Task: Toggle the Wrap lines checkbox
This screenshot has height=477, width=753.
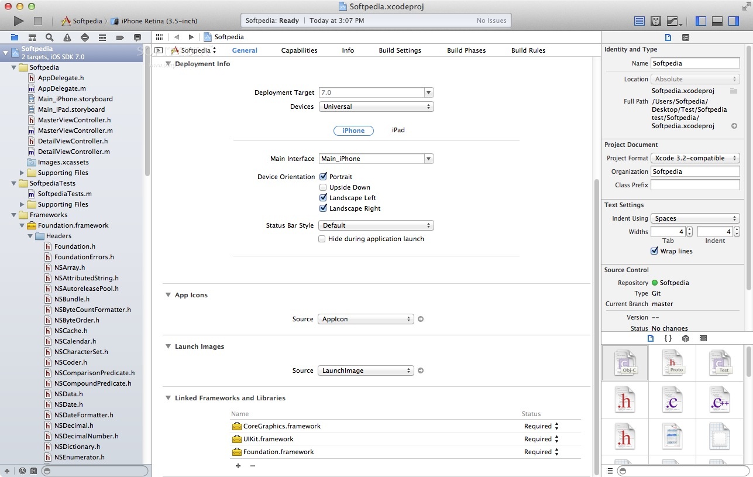Action: pyautogui.click(x=654, y=251)
